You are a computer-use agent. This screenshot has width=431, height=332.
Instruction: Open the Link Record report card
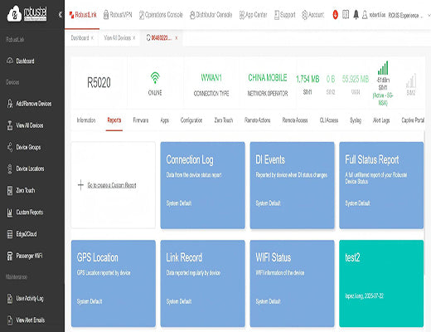pyautogui.click(x=202, y=284)
